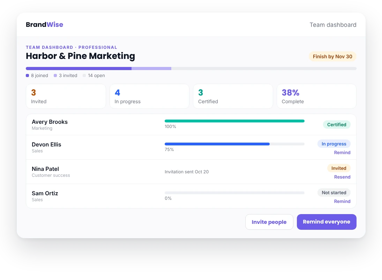The image size is (382, 280).
Task: Select the Avery Brooks name
Action: point(50,122)
